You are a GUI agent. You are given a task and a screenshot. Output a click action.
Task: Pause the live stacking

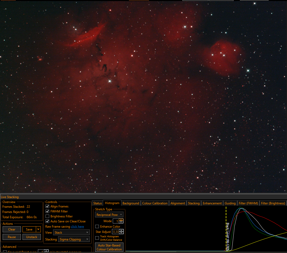click(x=12, y=237)
